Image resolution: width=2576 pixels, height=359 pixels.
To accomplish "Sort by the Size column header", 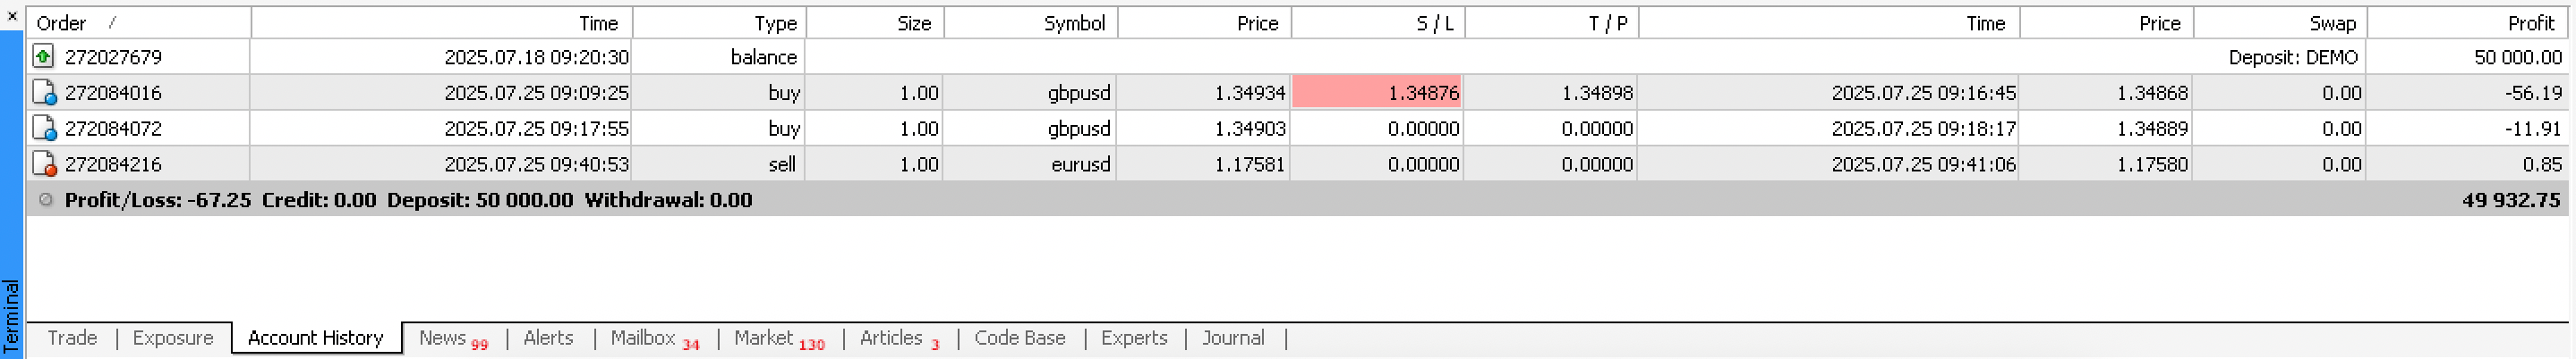I will tap(875, 23).
